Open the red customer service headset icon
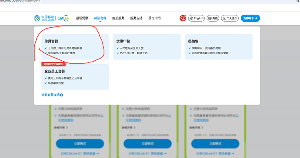This screenshot has width=300, height=158. [183, 18]
